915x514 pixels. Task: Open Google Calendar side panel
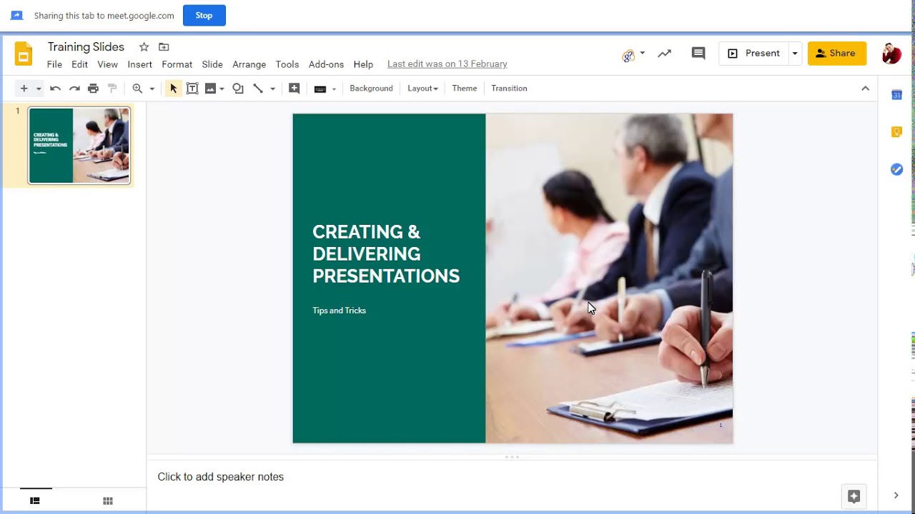896,95
